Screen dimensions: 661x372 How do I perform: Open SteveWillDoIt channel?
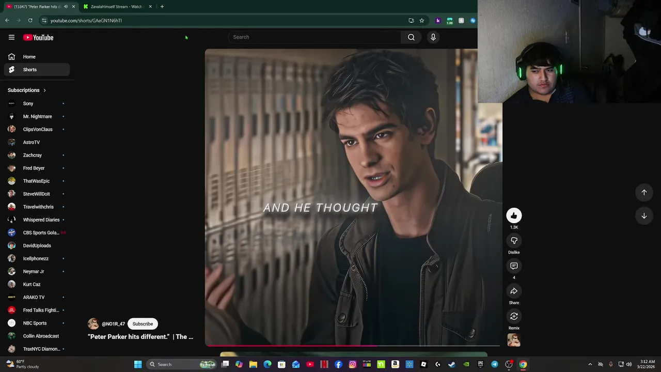point(37,194)
